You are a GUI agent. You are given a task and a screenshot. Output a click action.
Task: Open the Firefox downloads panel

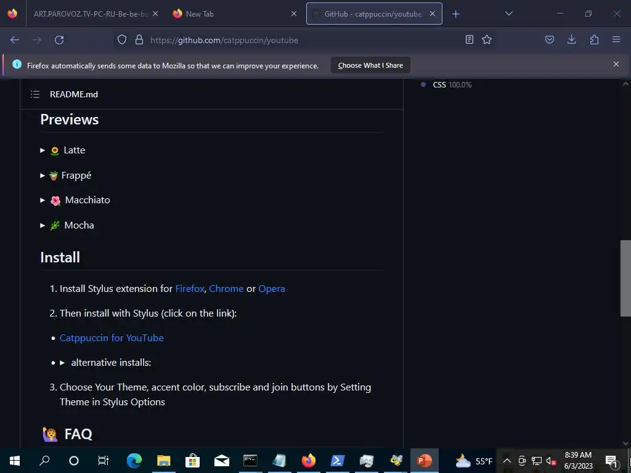pos(571,39)
